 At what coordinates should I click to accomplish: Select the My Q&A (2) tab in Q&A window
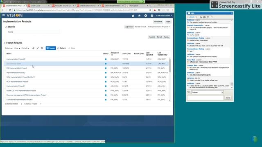(204, 17)
